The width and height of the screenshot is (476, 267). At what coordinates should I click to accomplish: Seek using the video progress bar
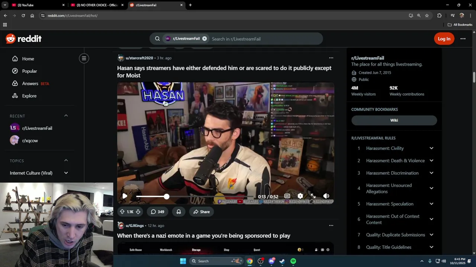click(195, 196)
